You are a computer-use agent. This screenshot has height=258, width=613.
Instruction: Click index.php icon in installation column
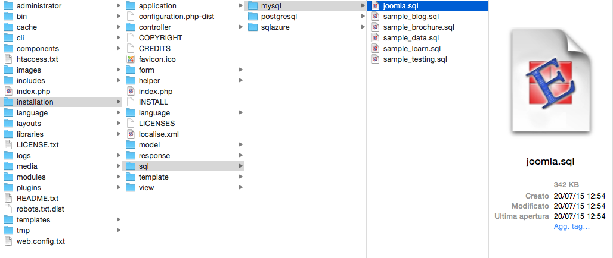[131, 91]
